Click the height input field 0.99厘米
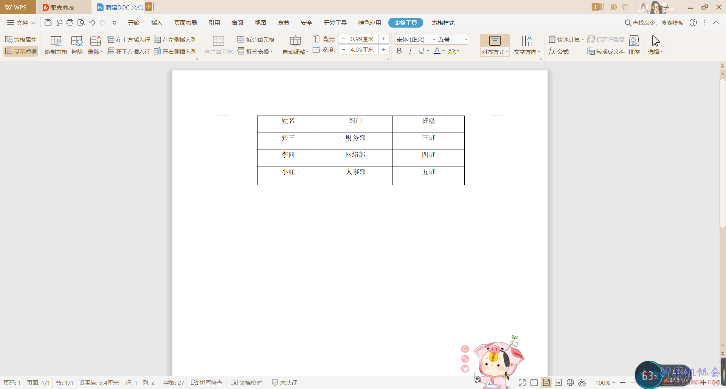Screen dimensions: 726x389 click(x=363, y=39)
